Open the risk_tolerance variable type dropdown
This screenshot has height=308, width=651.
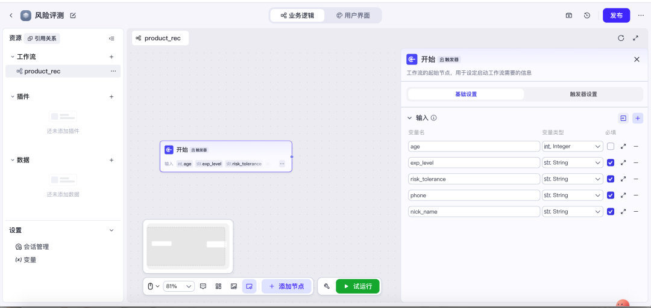click(x=573, y=179)
